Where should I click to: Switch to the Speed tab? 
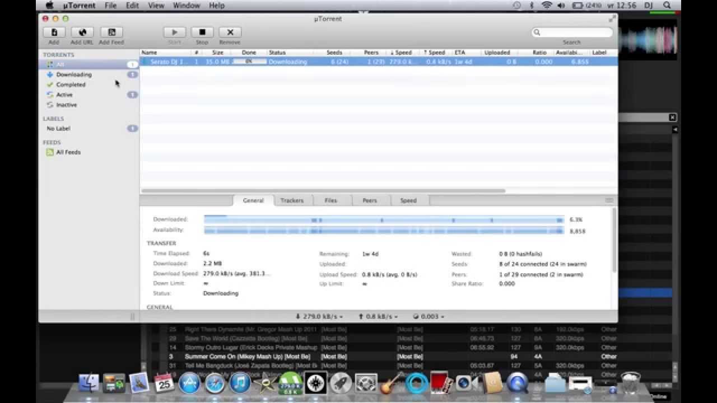click(408, 200)
